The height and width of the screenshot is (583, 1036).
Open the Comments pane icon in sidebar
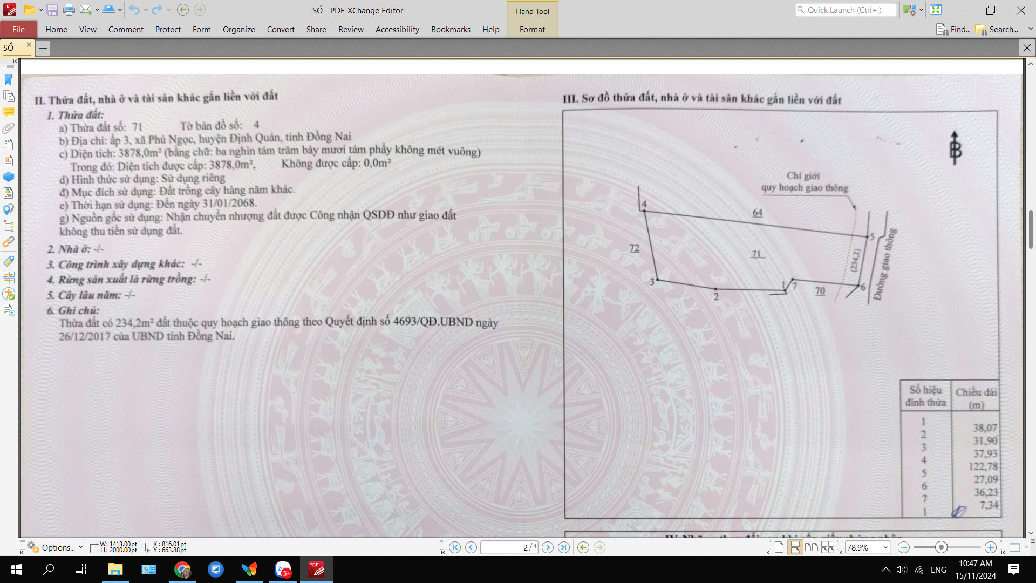pos(9,112)
